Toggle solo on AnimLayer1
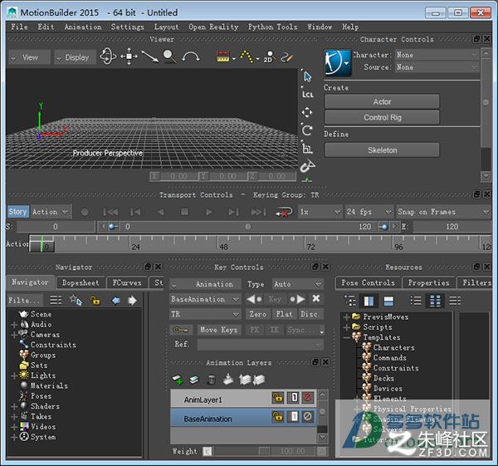The image size is (498, 466). [x=293, y=398]
